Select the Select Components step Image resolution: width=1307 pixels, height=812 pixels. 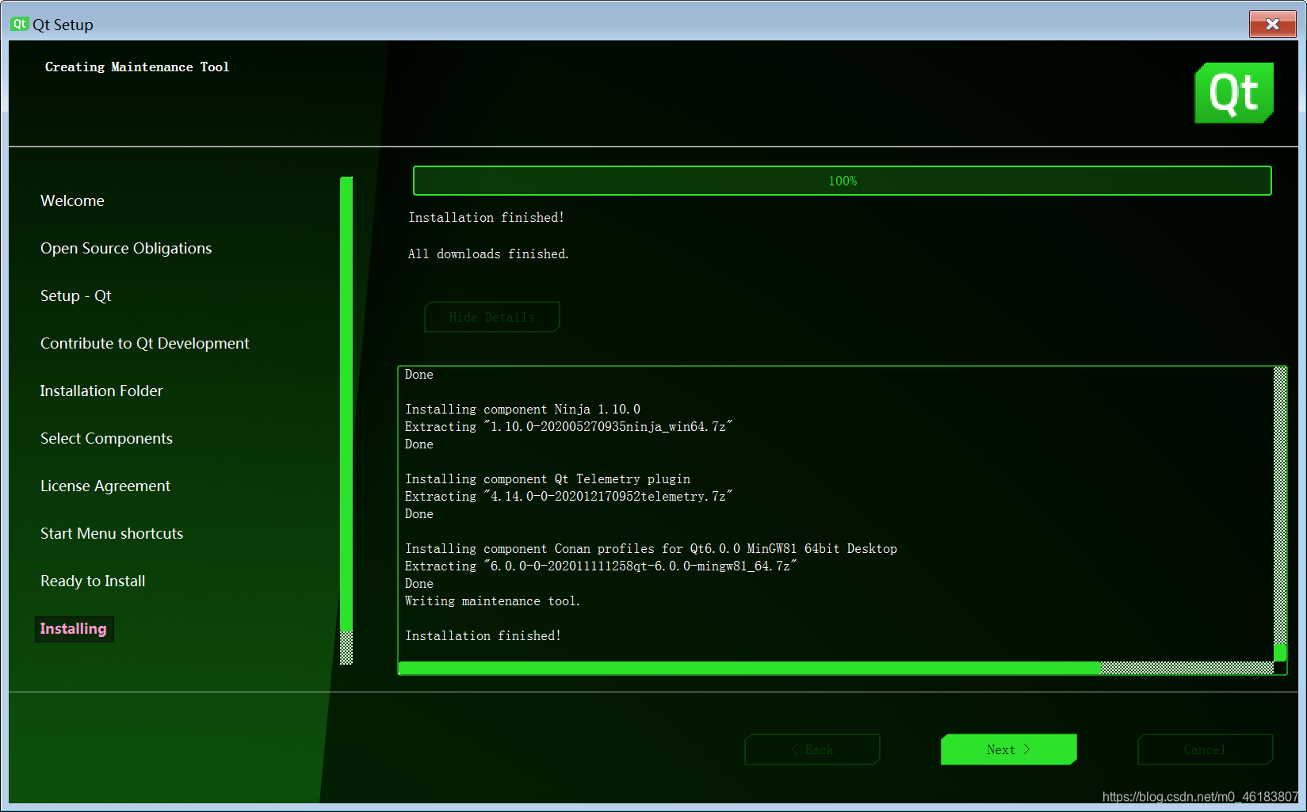click(x=106, y=438)
